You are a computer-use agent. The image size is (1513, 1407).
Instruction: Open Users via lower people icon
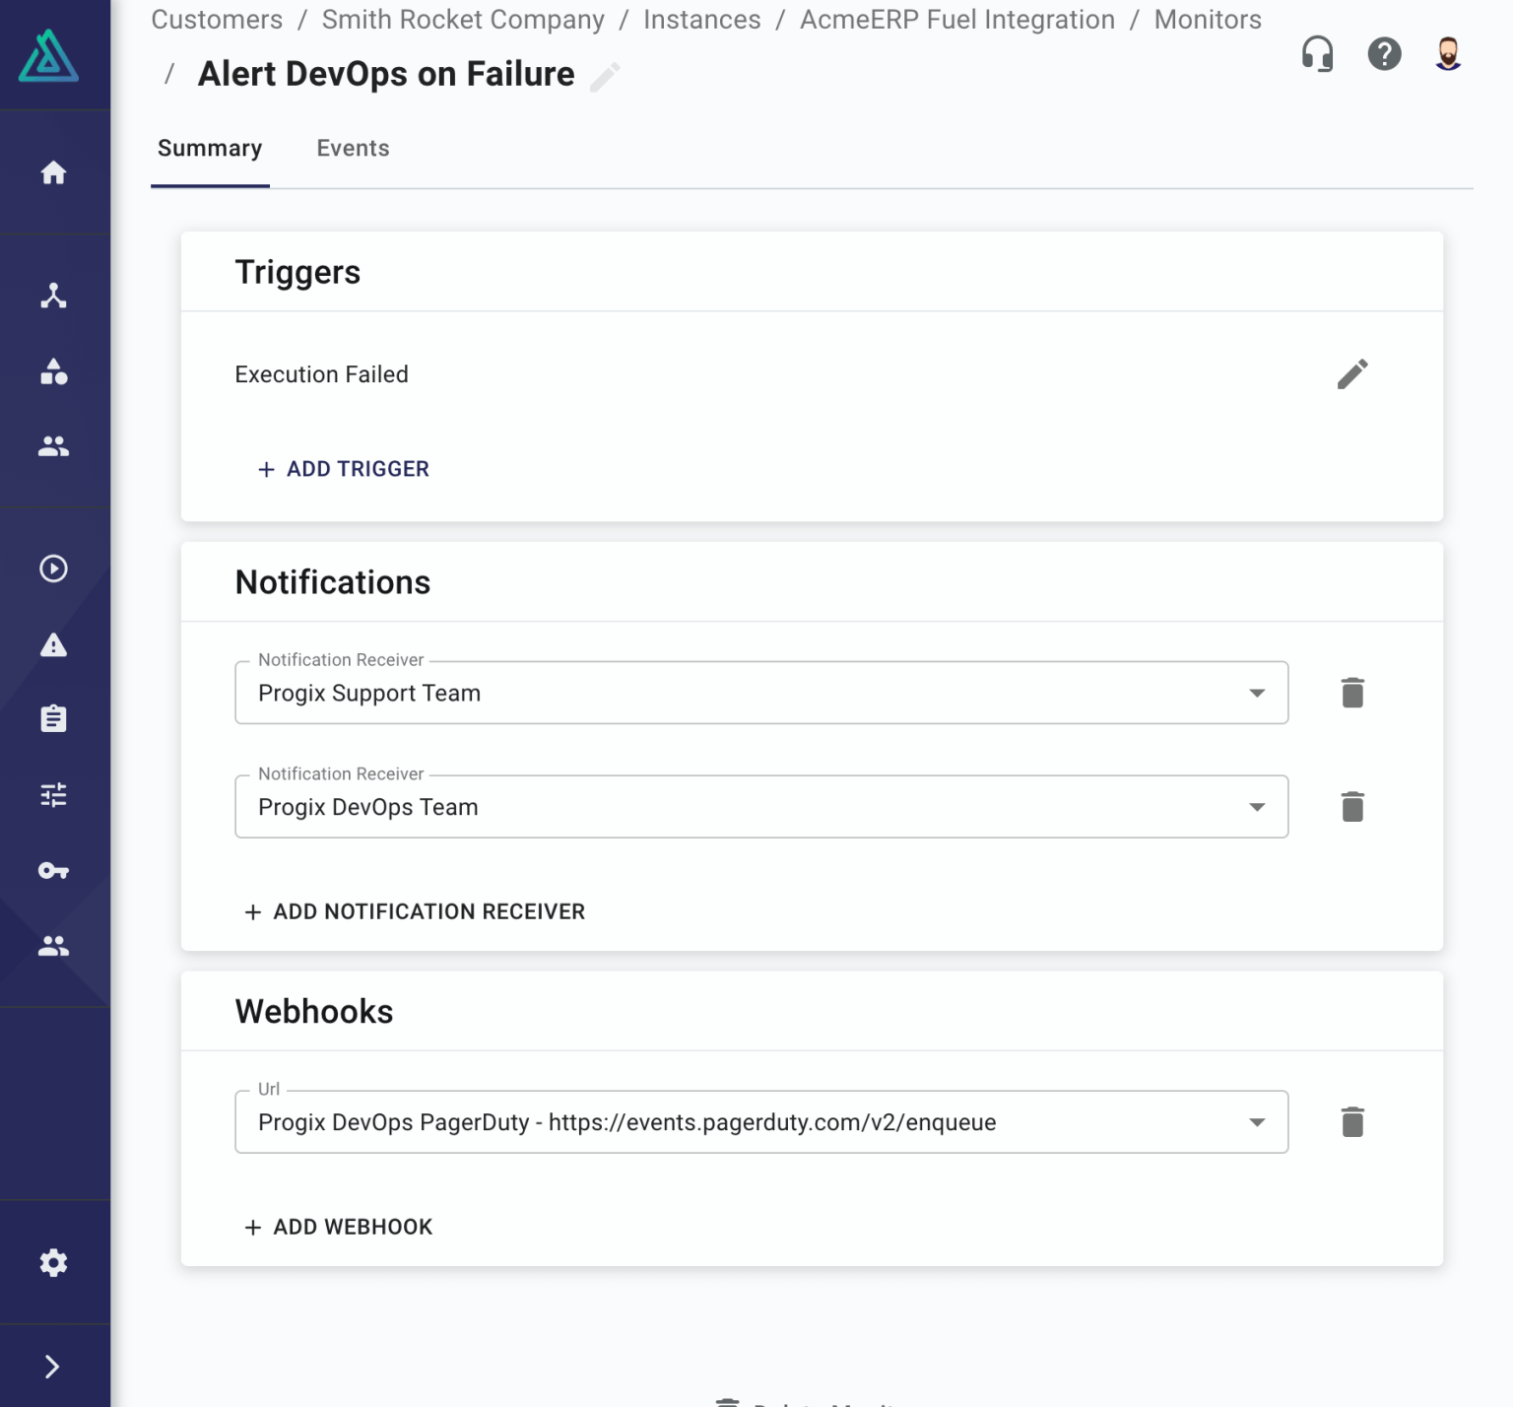coord(53,946)
